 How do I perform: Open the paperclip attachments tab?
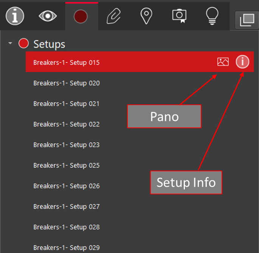click(x=114, y=16)
